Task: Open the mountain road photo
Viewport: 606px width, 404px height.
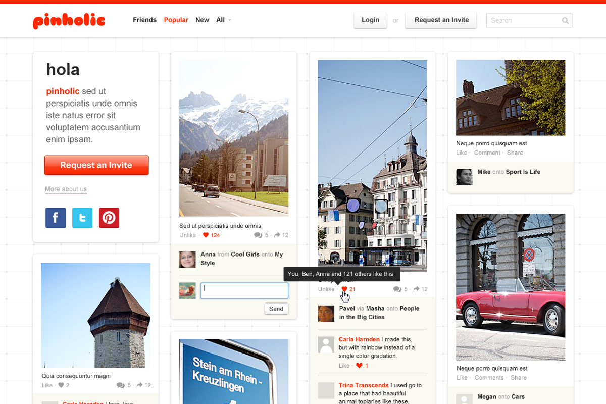Action: 234,138
